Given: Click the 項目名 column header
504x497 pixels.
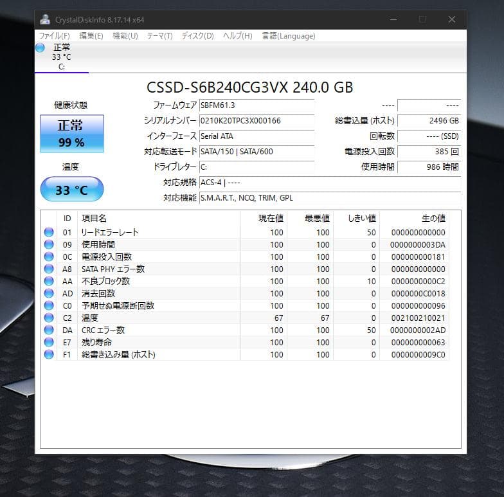Looking at the screenshot, I should click(x=159, y=219).
